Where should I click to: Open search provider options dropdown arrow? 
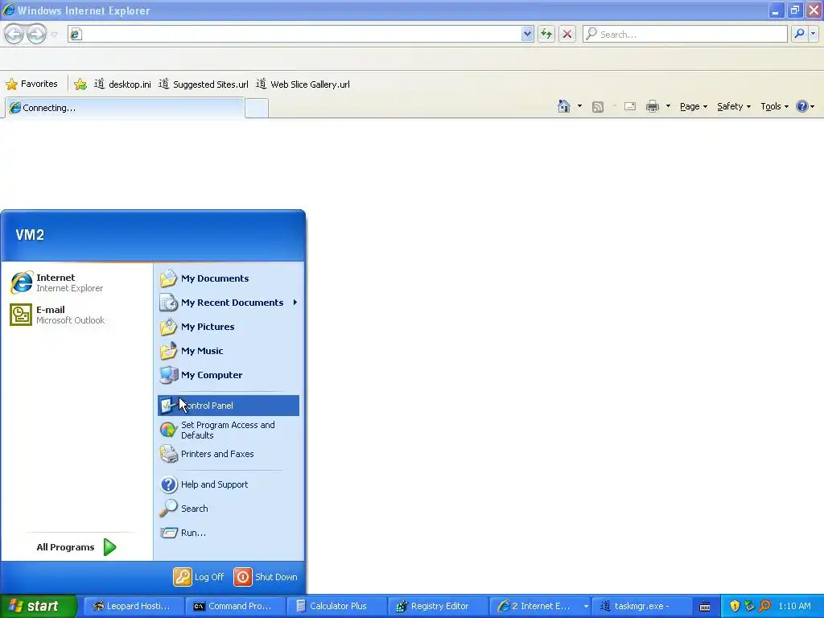tap(813, 34)
